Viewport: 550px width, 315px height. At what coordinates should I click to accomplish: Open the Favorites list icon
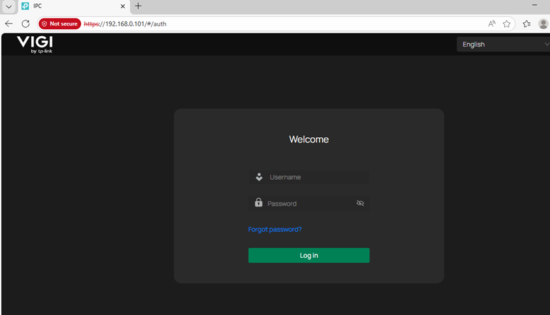pyautogui.click(x=526, y=24)
